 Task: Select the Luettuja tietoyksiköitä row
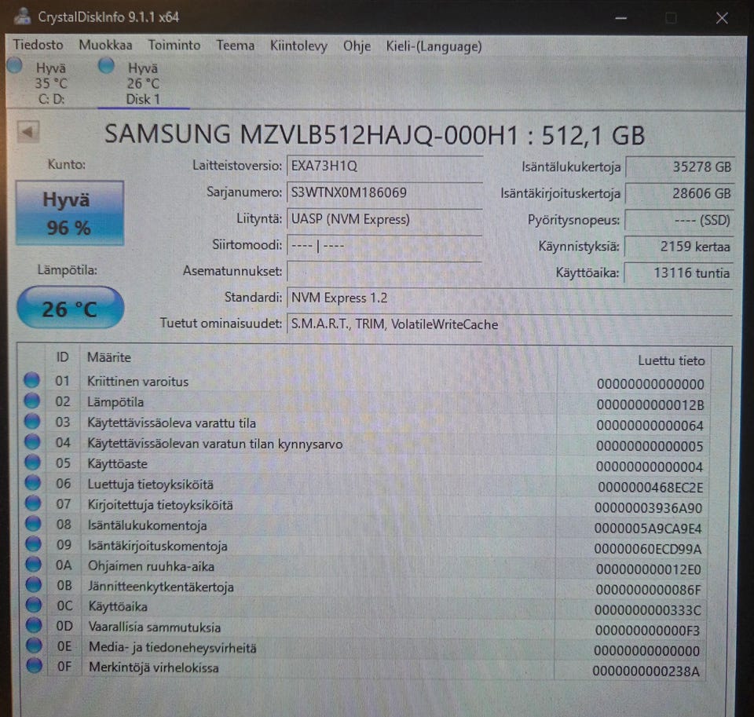[364, 485]
